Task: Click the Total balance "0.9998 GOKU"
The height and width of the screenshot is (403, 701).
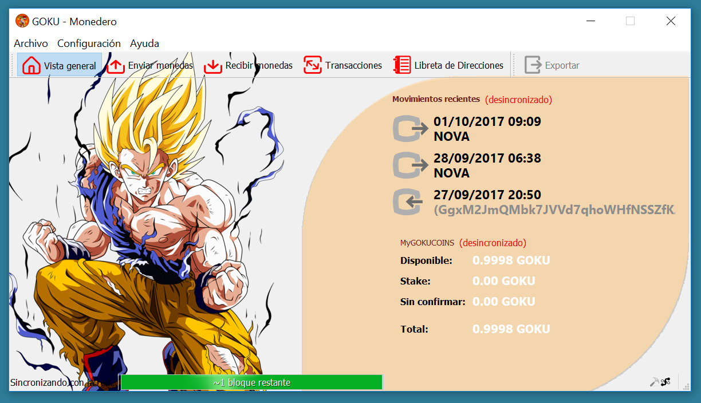Action: coord(511,329)
